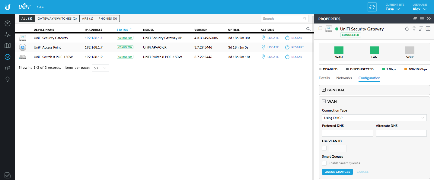Click the Ubiquiti U logo
434x180 pixels.
coord(8,7)
